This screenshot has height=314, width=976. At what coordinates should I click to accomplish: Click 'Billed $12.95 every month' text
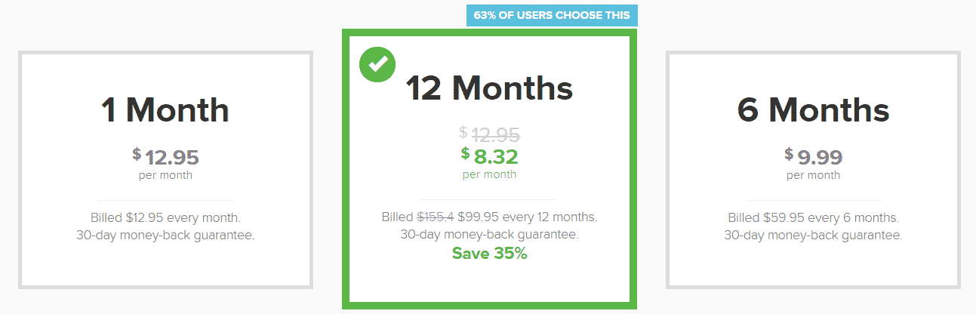[x=165, y=217]
